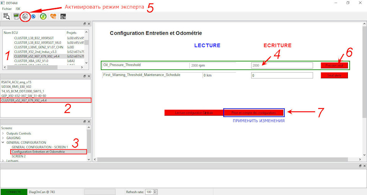Activate expert mode icon
The image size is (367, 195).
pyautogui.click(x=25, y=16)
